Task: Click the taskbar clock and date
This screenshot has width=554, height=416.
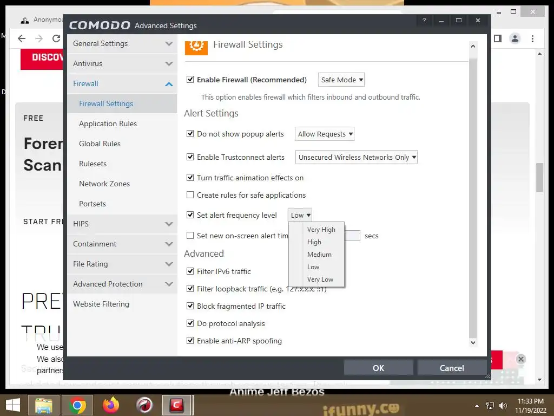Action: [x=530, y=406]
